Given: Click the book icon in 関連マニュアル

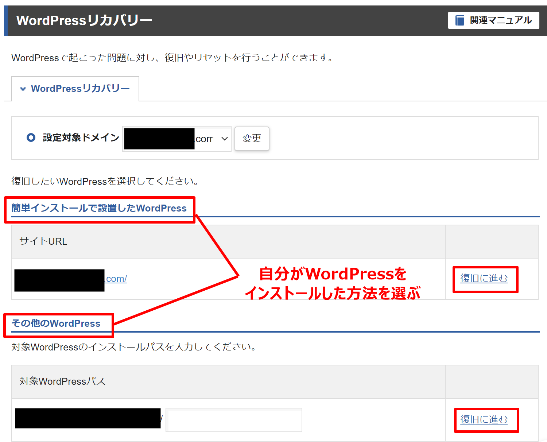Looking at the screenshot, I should pyautogui.click(x=460, y=20).
